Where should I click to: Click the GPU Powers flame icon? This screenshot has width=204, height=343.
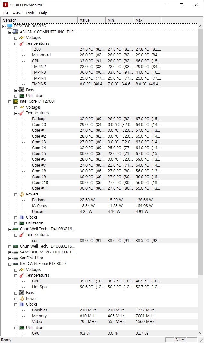coord(22,299)
